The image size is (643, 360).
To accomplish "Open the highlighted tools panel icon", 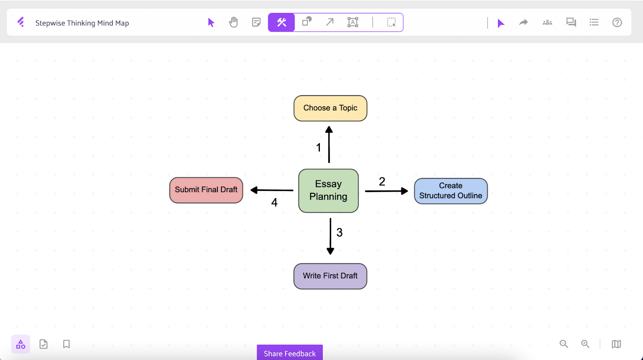I will (281, 22).
